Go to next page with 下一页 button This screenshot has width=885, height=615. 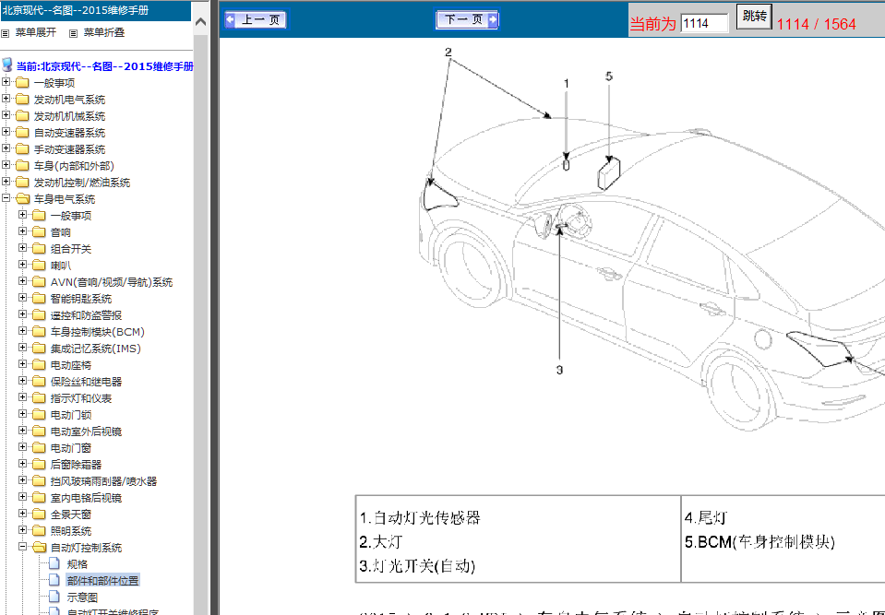pos(467,19)
